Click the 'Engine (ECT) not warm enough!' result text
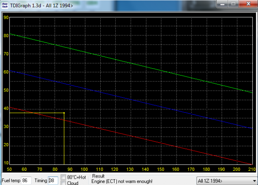 [x=122, y=181]
